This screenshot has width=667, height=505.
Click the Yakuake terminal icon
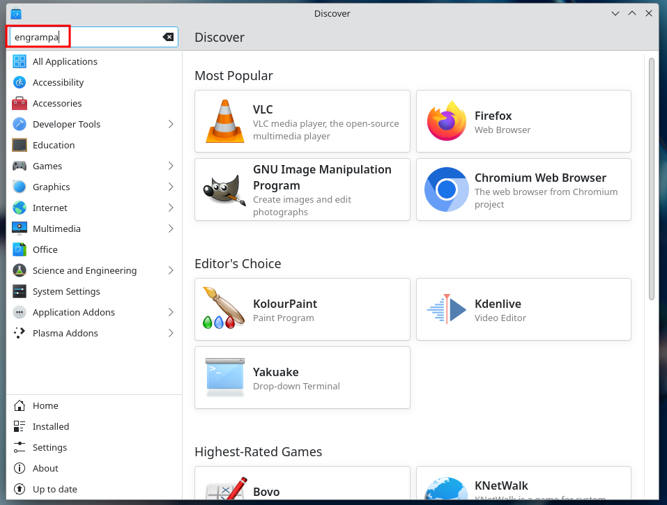[224, 378]
